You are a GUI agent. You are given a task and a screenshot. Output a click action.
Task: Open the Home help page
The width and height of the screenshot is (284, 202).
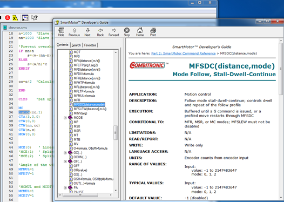click(x=140, y=32)
